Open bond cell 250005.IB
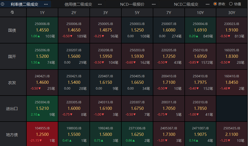Image resolution: width=248 pixels, height=146 pixels. point(105,30)
